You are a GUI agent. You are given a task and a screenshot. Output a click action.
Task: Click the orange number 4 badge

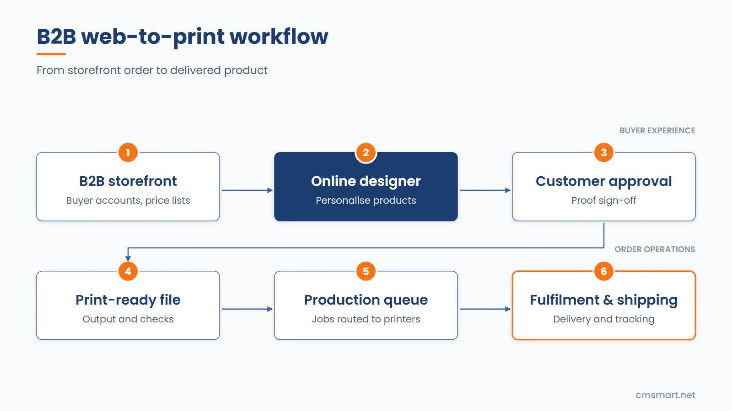[x=128, y=271]
